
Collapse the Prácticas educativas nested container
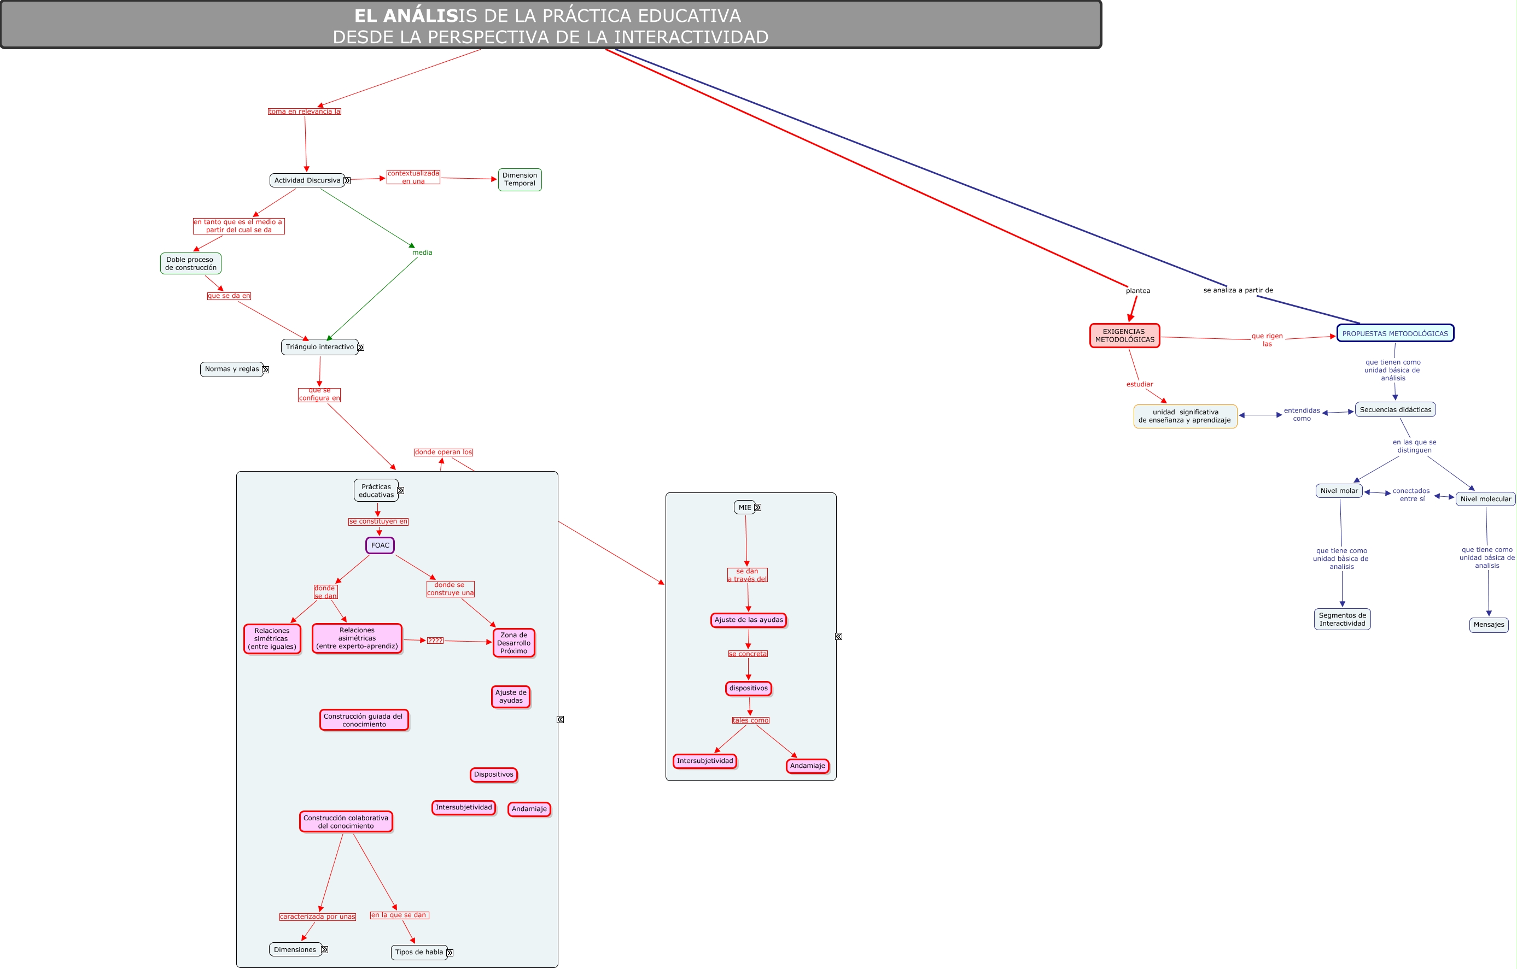tap(560, 719)
